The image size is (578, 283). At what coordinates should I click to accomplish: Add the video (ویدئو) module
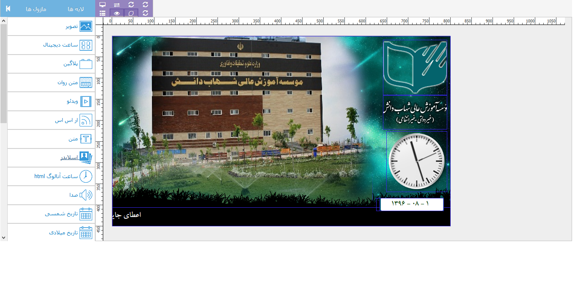(x=51, y=102)
